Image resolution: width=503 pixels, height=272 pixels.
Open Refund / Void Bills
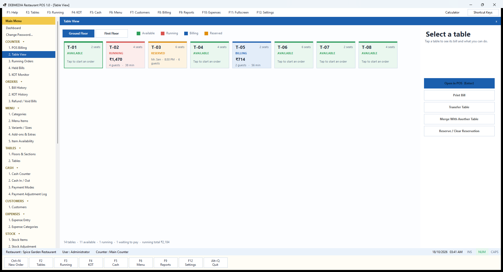(29, 101)
